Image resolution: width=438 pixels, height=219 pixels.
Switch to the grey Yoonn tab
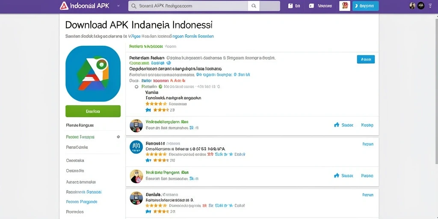coord(170,46)
